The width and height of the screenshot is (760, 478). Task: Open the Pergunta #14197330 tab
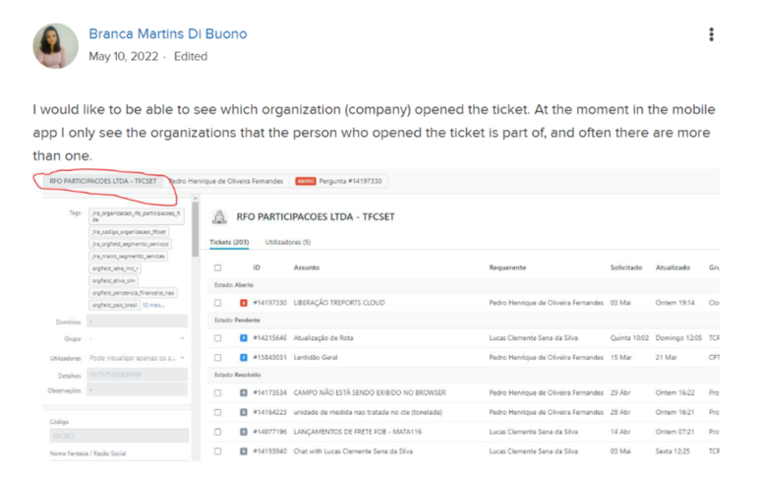339,181
